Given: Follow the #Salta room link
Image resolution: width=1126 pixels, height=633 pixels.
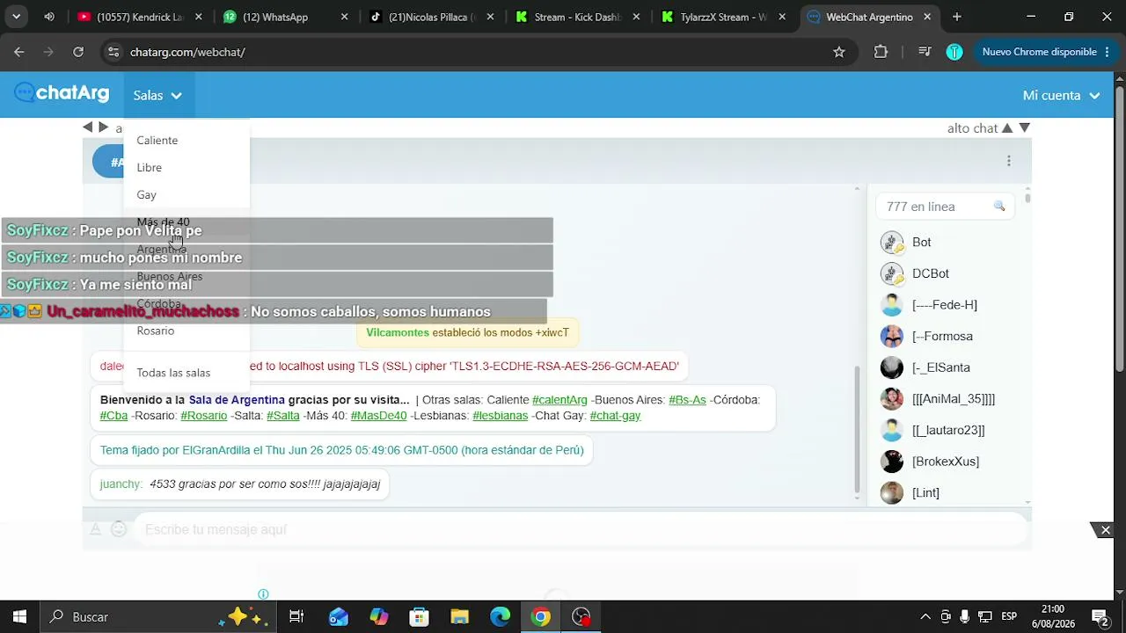Looking at the screenshot, I should [283, 416].
